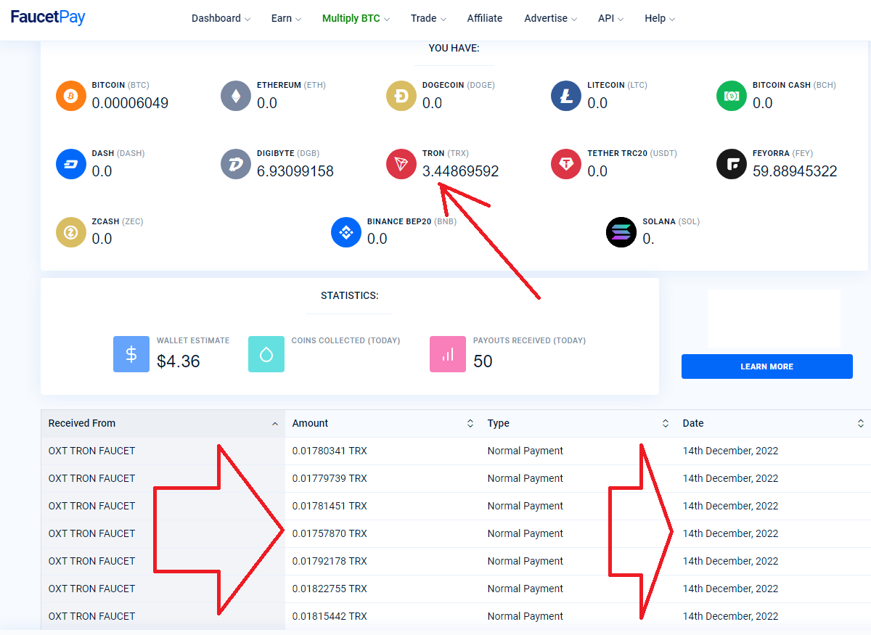Select the 0.01781451 TRX amount cell
The image size is (871, 635).
[383, 506]
